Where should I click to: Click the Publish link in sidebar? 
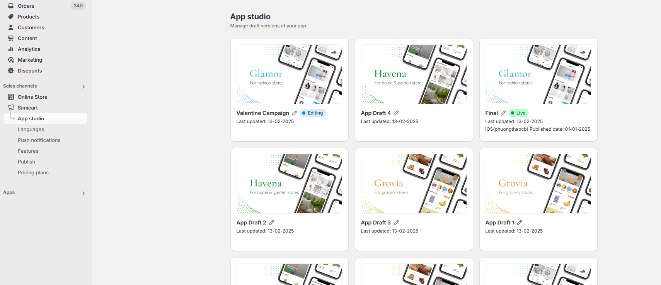(x=26, y=162)
